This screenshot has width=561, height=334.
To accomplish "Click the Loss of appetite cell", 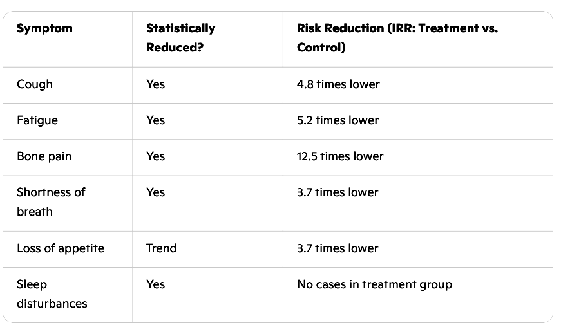I will pos(60,248).
